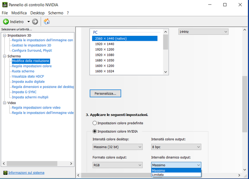This screenshot has height=179, width=249.
Task: Open the Modifica menu
Action: pos(19,13)
